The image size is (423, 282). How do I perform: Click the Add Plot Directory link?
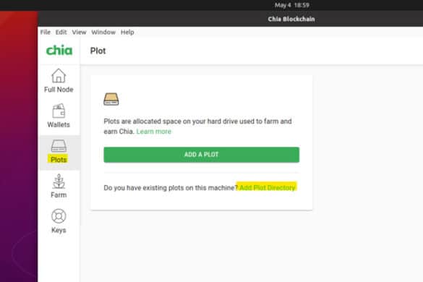click(x=267, y=187)
